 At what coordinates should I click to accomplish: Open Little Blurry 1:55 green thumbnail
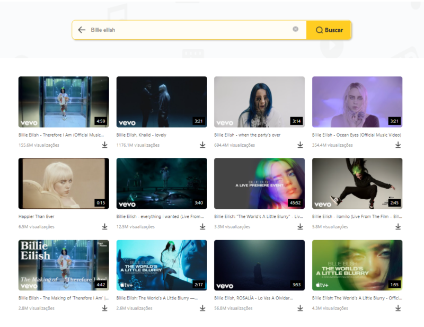[x=357, y=265]
